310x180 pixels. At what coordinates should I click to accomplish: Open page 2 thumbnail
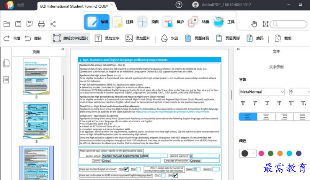tap(36, 76)
